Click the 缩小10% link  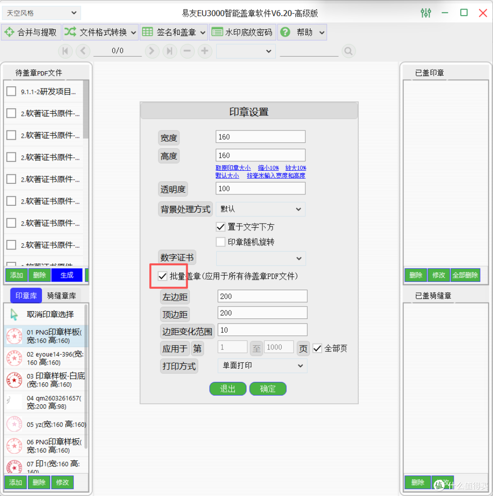268,167
